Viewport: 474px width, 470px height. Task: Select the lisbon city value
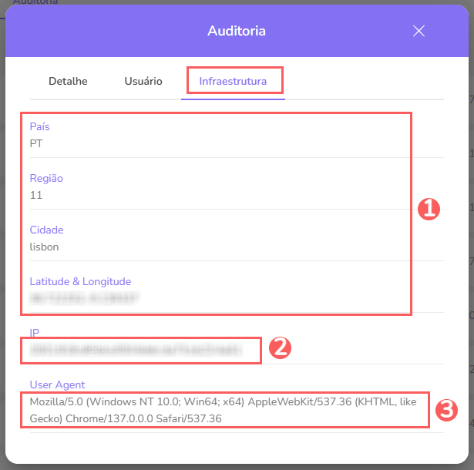pos(45,247)
